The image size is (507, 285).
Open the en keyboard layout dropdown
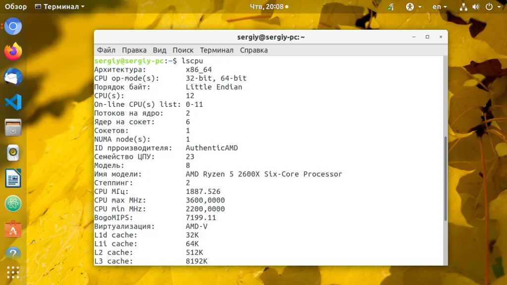point(439,7)
